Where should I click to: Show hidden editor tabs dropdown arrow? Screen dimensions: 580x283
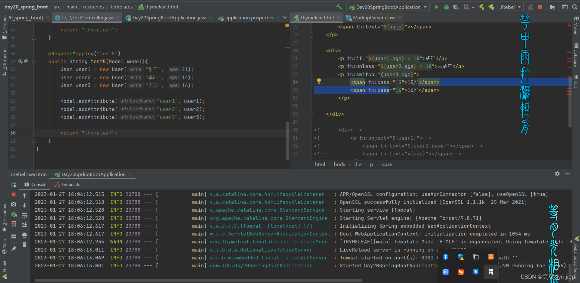pyautogui.click(x=285, y=18)
